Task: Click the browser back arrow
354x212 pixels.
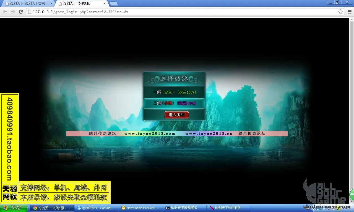Action: pos(5,12)
